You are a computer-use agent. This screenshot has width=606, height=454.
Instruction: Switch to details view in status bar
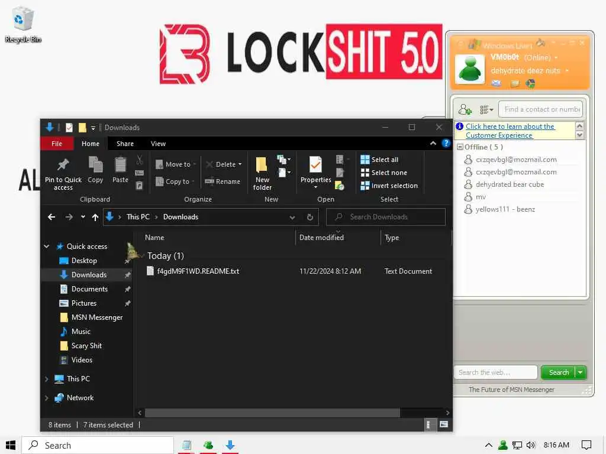[428, 424]
